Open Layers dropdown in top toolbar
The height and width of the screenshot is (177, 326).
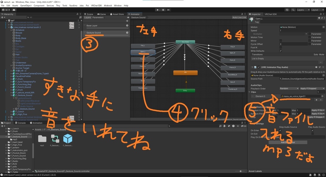[x=303, y=10]
